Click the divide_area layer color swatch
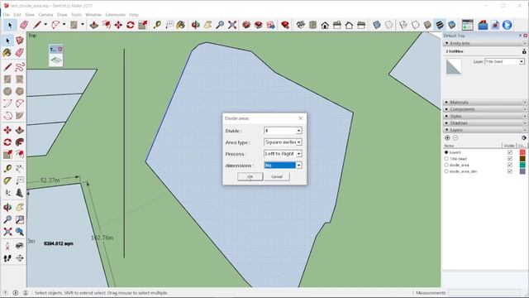 point(522,165)
